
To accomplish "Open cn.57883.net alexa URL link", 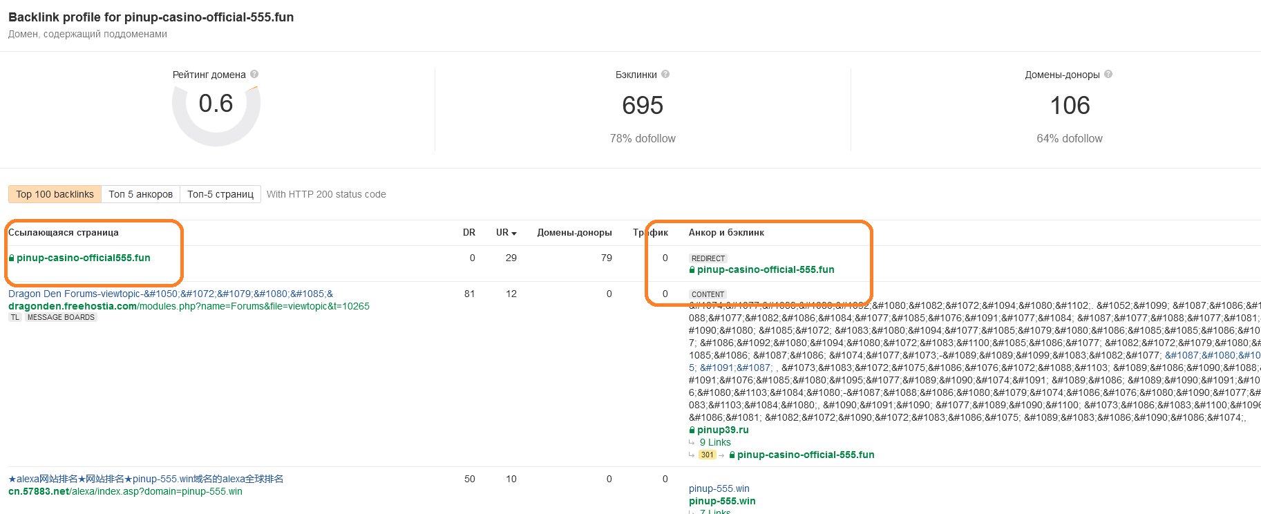I will [125, 491].
